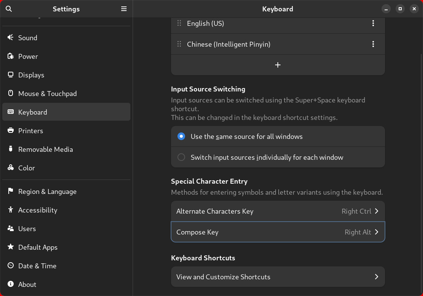Open Displays settings
This screenshot has height=296, width=423.
pos(30,75)
